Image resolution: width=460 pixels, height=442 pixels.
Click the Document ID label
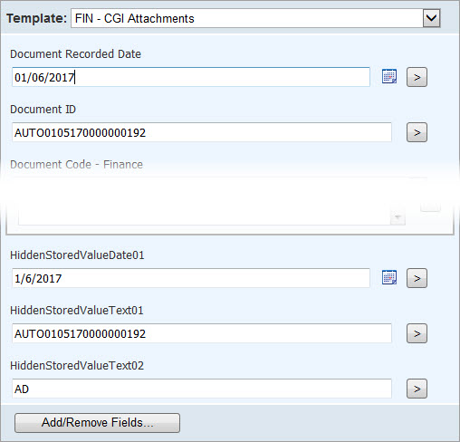[43, 110]
